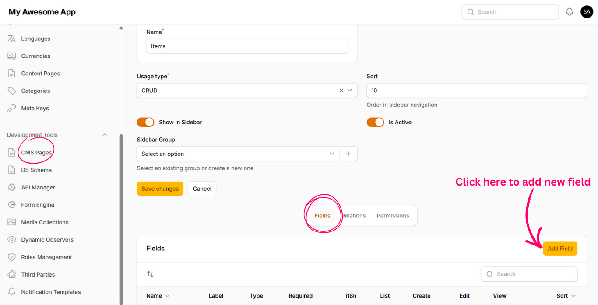Switch to the Relations tab

(x=354, y=216)
